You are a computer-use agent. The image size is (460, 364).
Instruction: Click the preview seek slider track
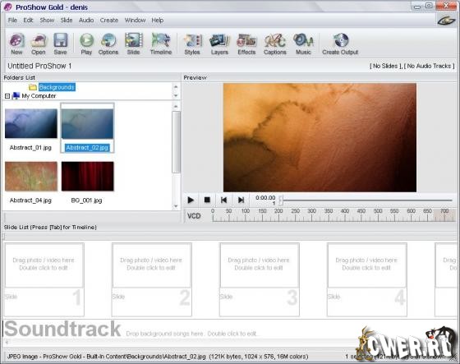click(366, 200)
